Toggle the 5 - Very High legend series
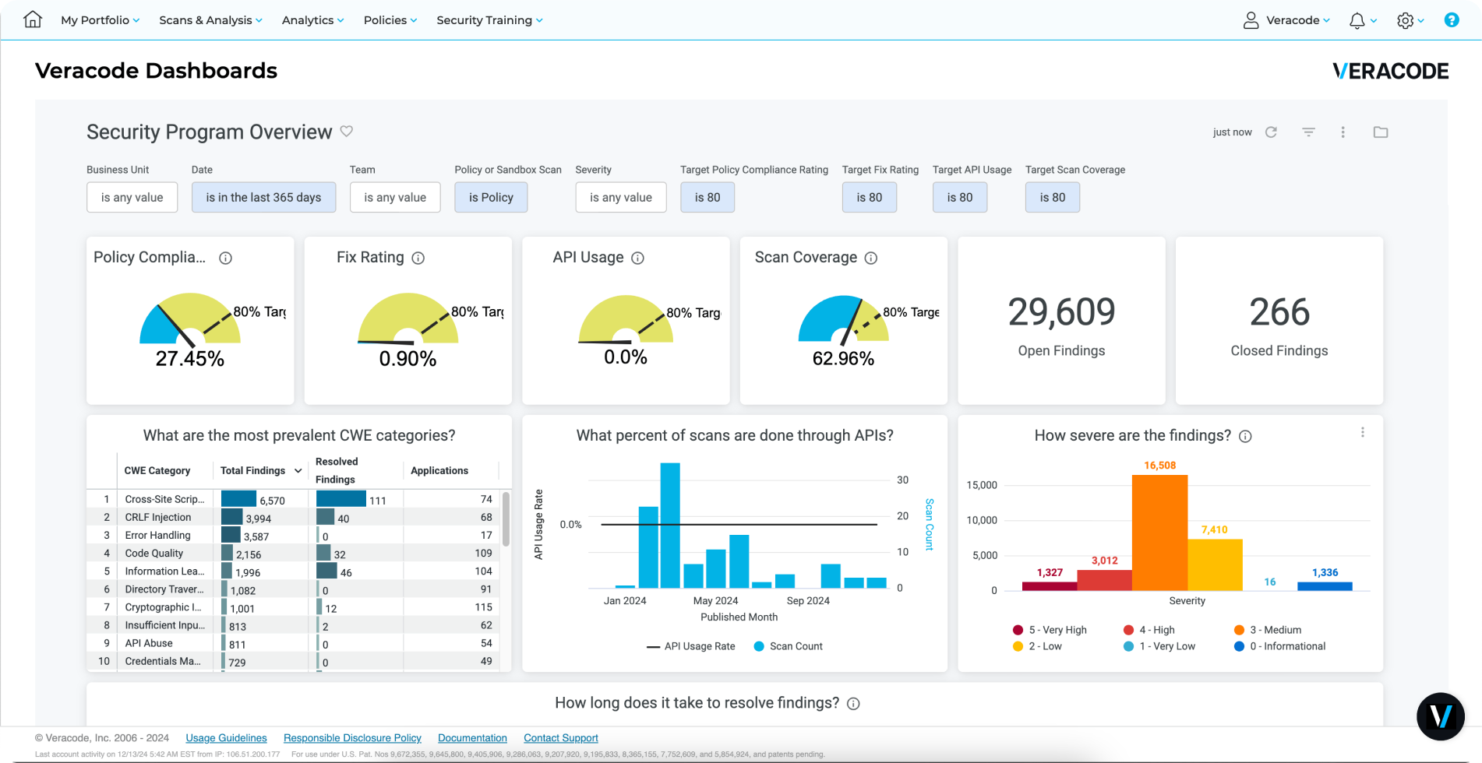Viewport: 1482px width, 763px height. point(1050,630)
